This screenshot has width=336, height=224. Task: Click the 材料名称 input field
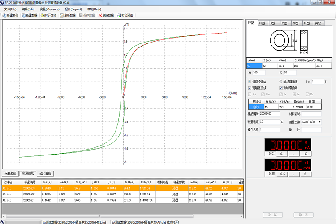pyautogui.click(x=311, y=114)
